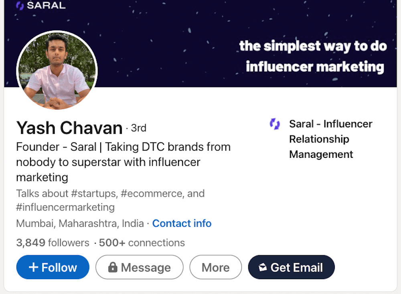Screen dimensions: 401x294
Task: Click the envelope icon in Get Email button
Action: point(263,267)
